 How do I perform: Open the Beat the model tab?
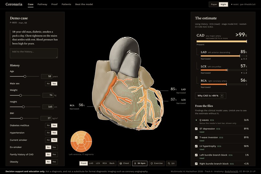click(x=84, y=4)
